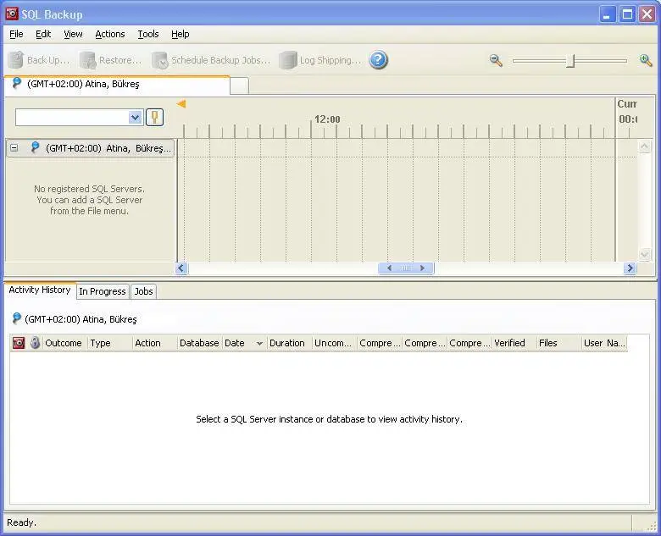Click the 'No registered SQL Servers' message

tap(89, 200)
